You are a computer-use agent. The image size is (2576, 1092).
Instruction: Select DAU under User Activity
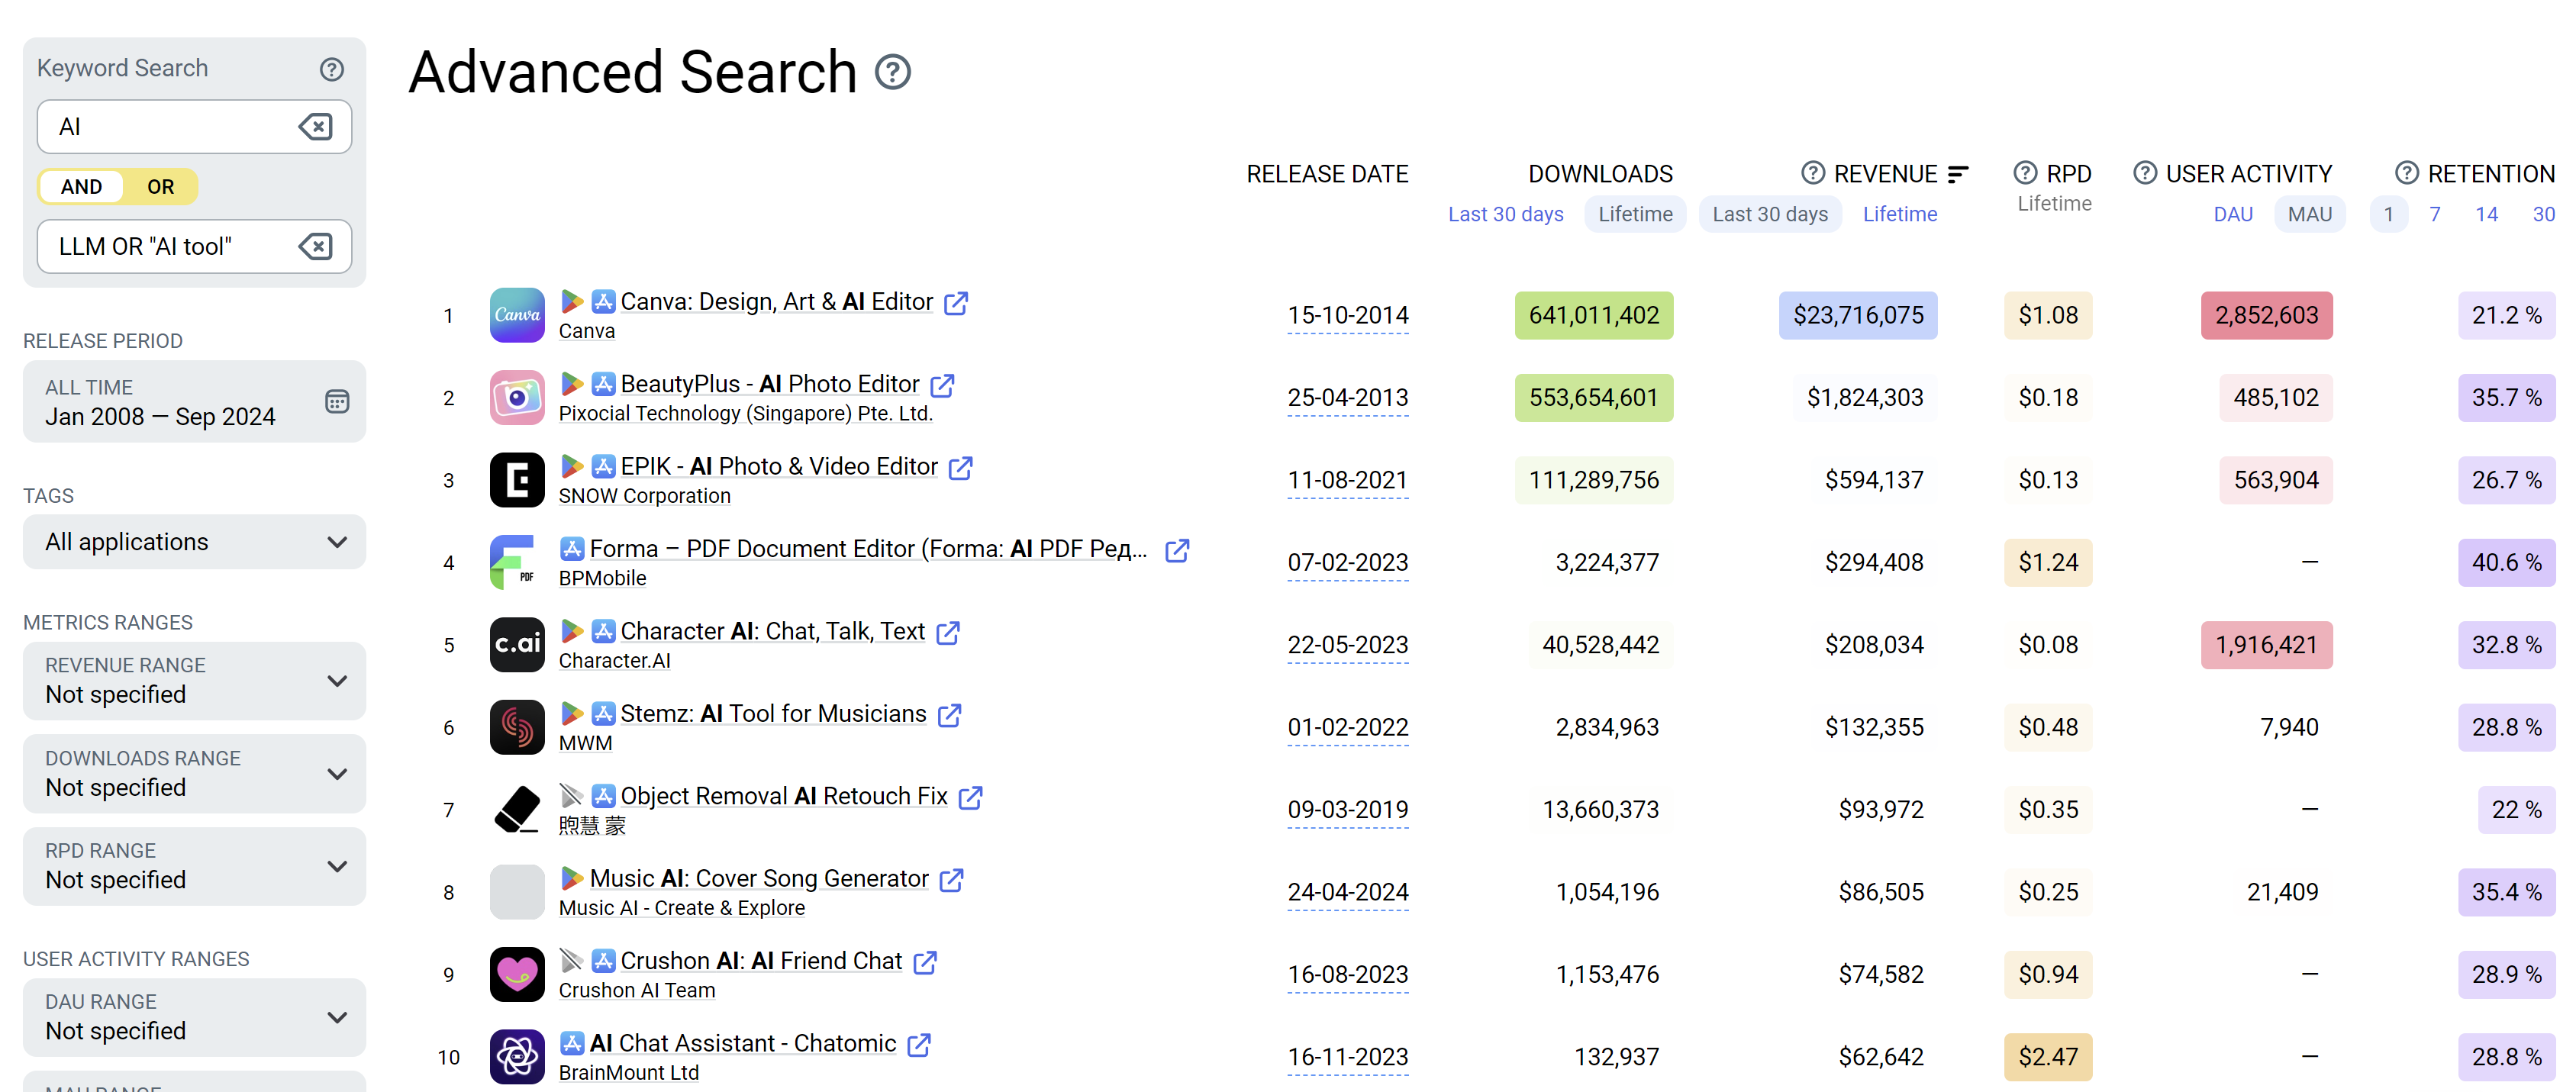pyautogui.click(x=2233, y=214)
